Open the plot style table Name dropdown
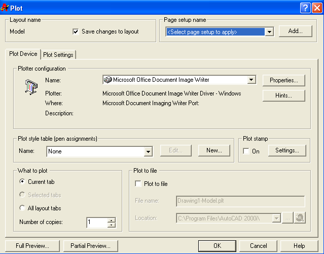Screen dimensions: 324x254 tap(148, 151)
